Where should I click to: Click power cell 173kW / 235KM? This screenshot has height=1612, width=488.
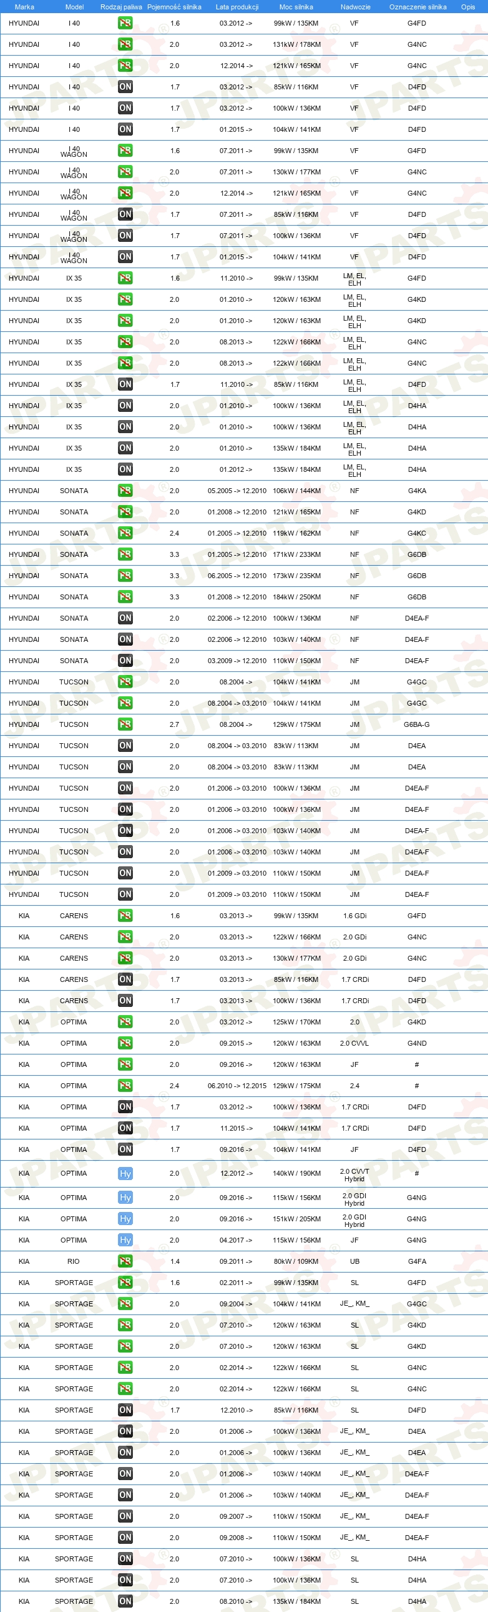[x=297, y=576]
